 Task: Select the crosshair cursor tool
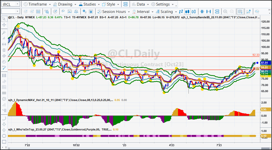tap(4, 25)
